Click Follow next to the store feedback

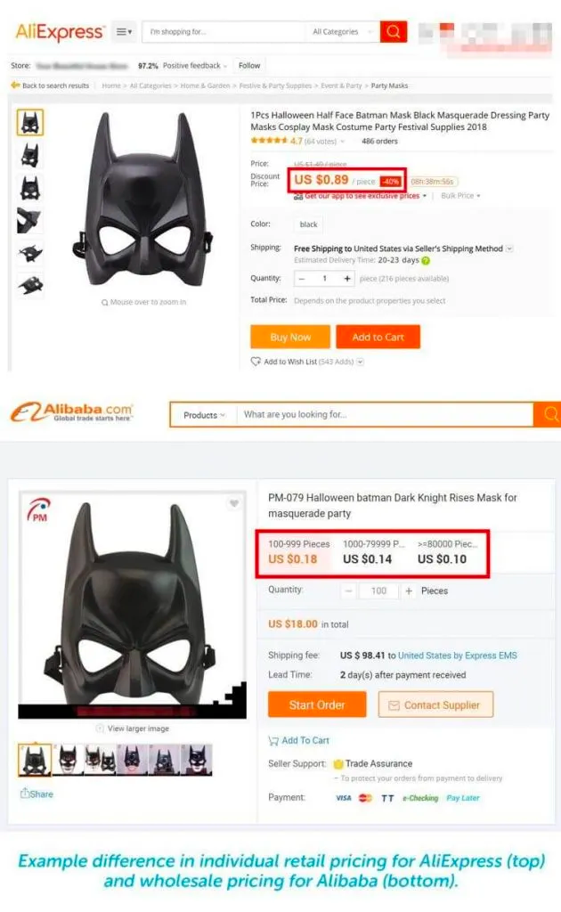coord(249,64)
